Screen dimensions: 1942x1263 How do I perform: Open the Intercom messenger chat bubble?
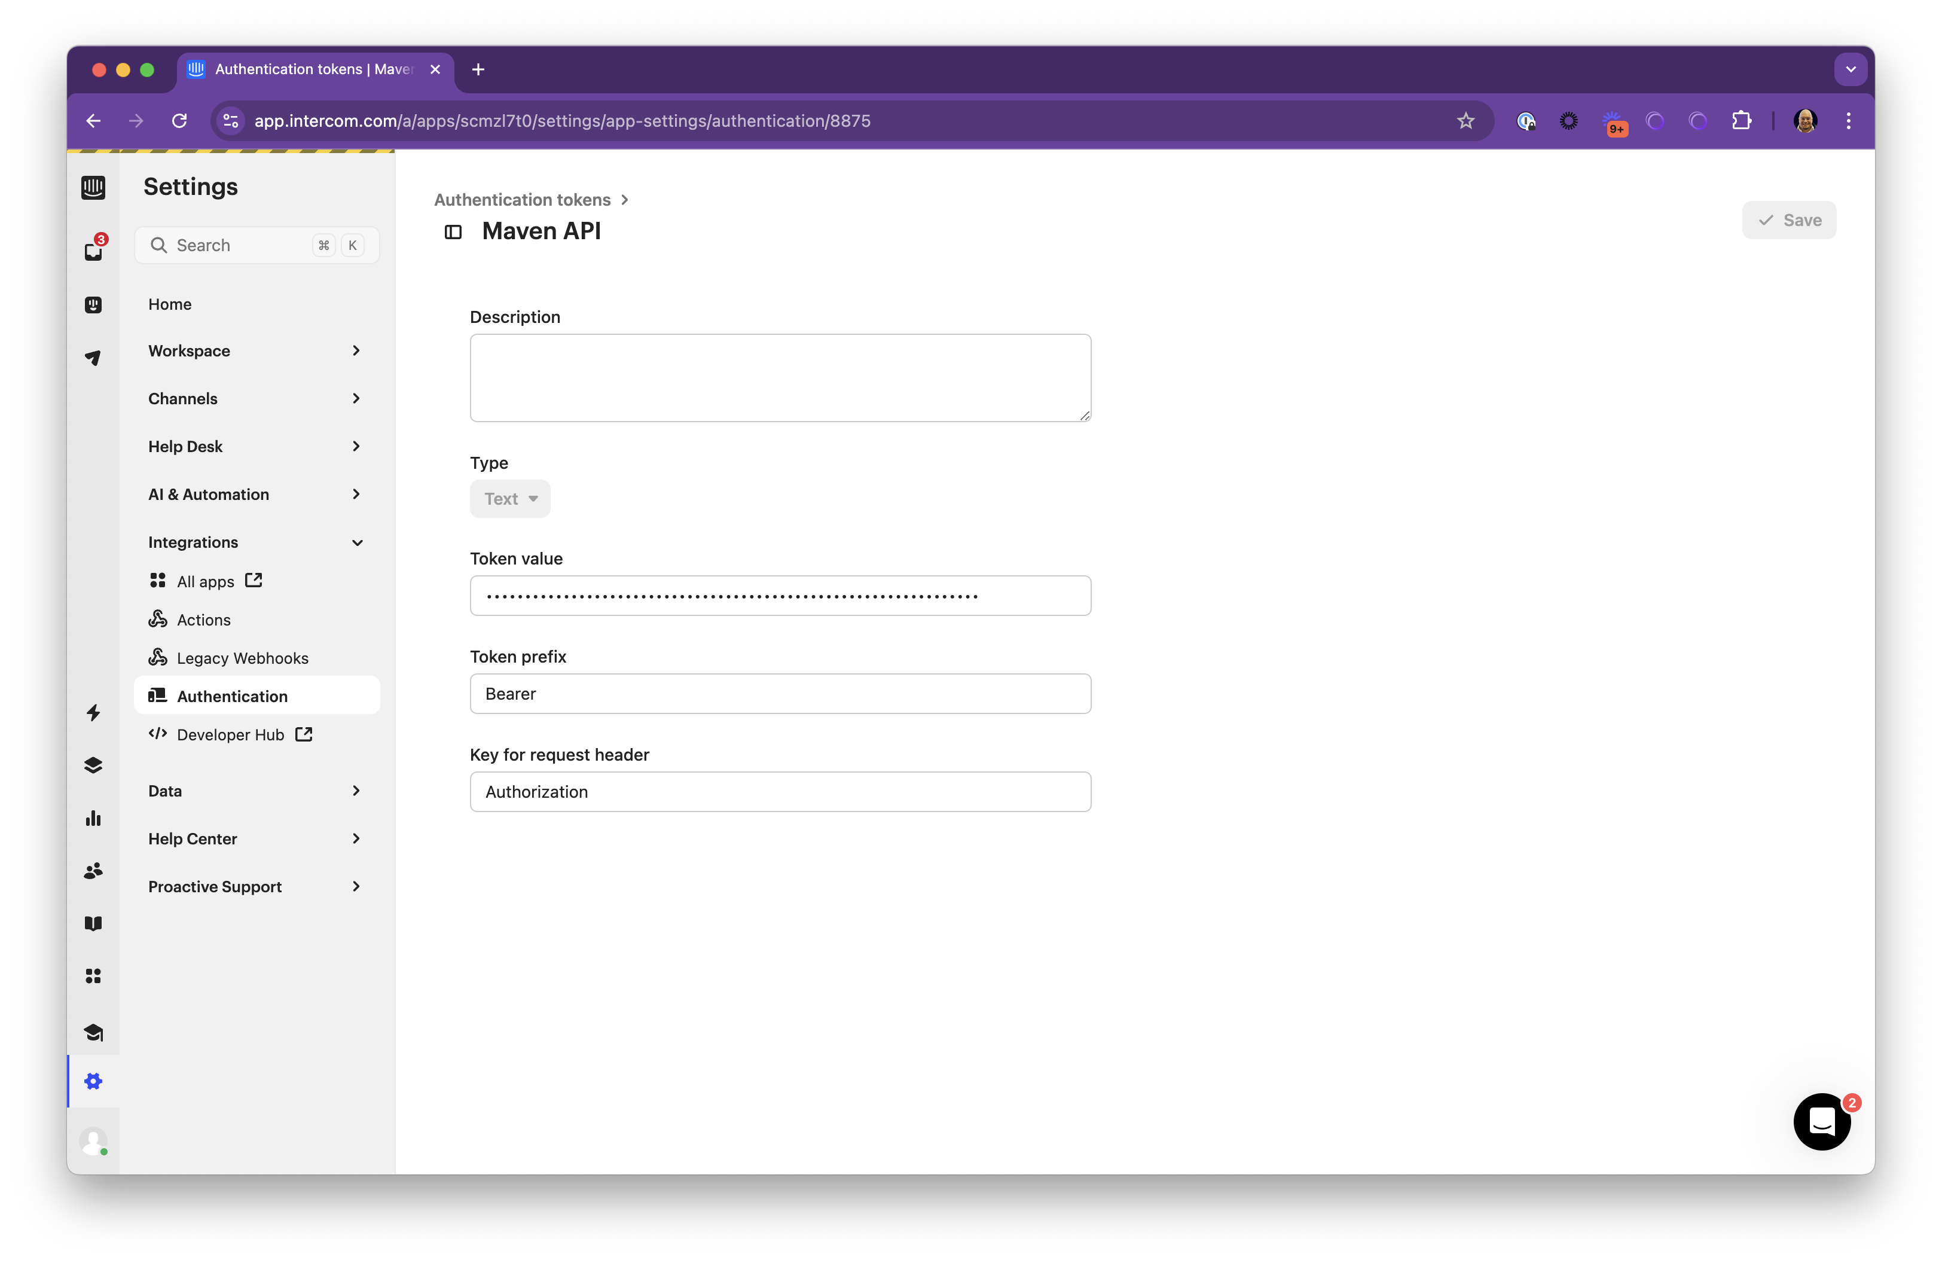[x=1822, y=1122]
